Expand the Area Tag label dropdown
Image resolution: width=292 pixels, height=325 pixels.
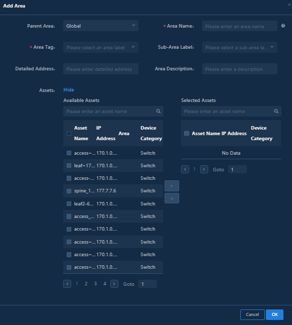101,47
